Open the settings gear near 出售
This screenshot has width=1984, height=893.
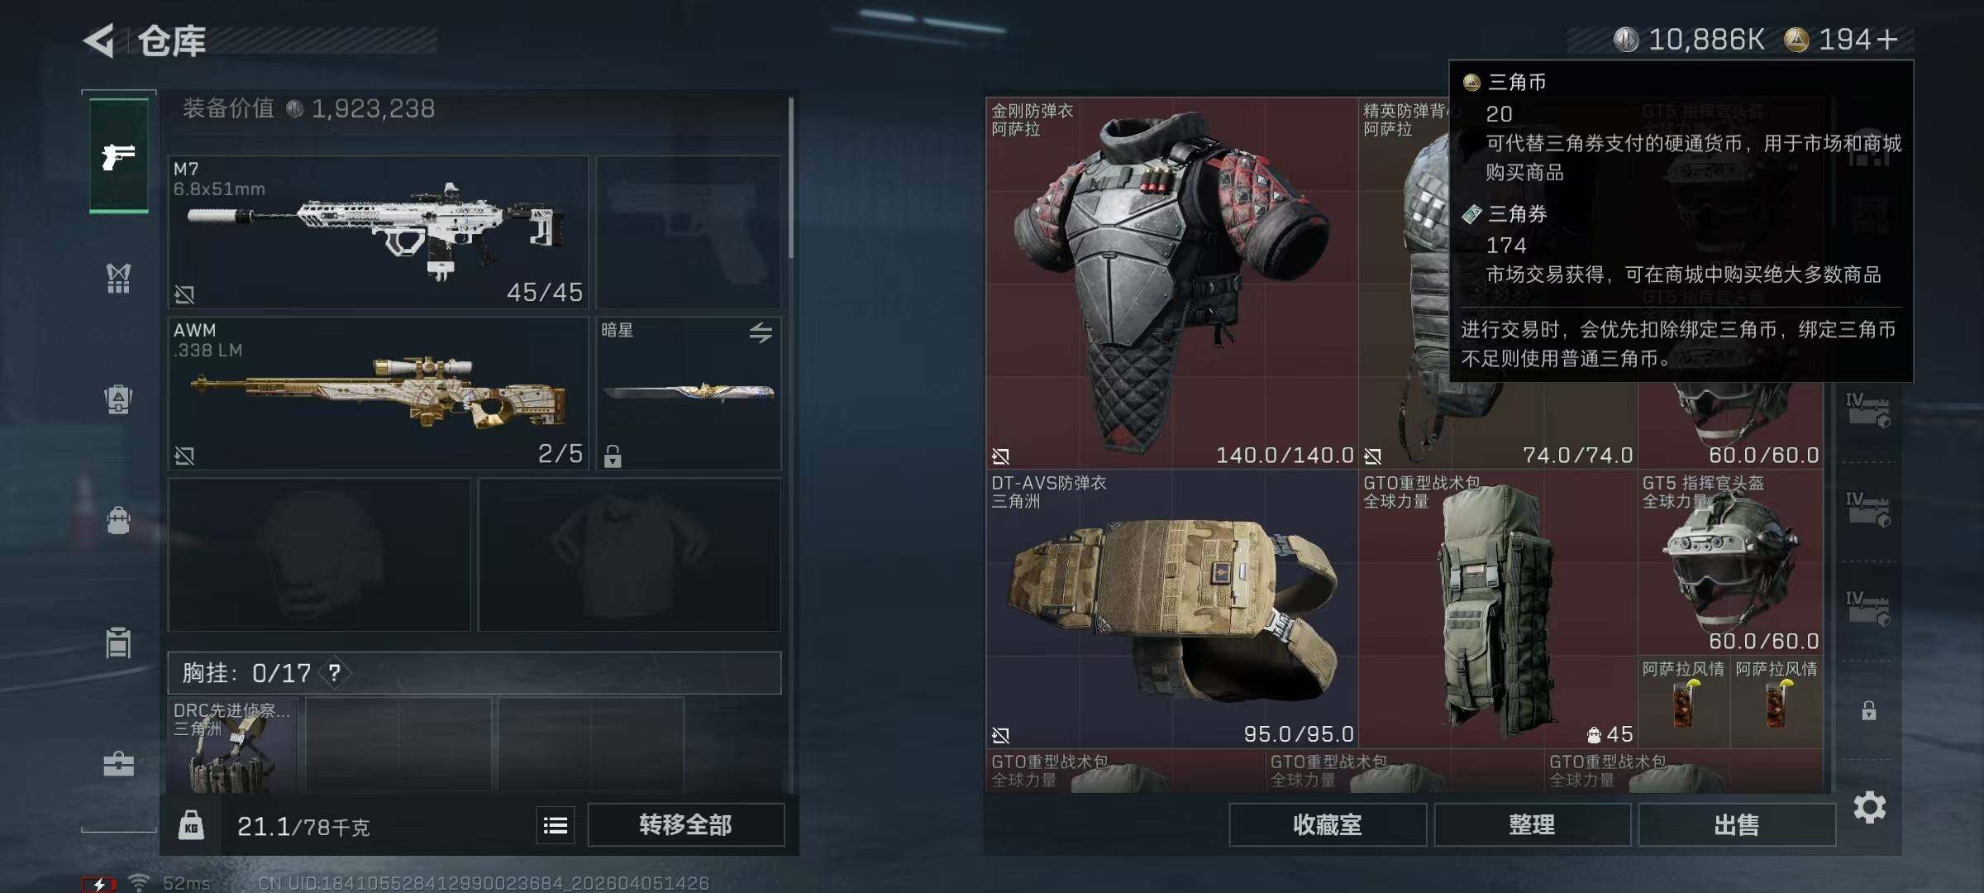1870,807
